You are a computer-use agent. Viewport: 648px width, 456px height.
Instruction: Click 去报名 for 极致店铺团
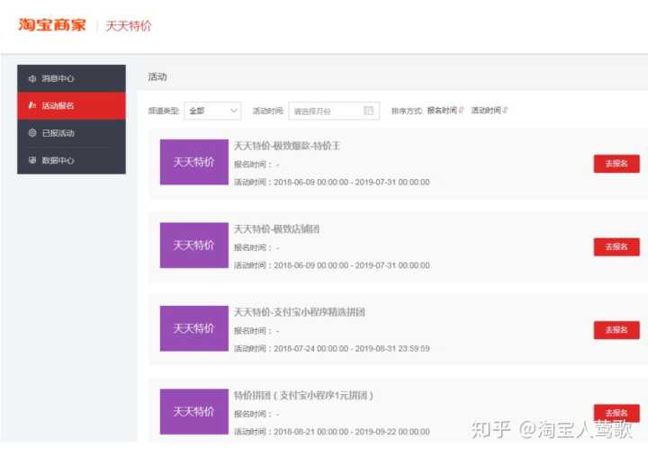click(x=616, y=247)
